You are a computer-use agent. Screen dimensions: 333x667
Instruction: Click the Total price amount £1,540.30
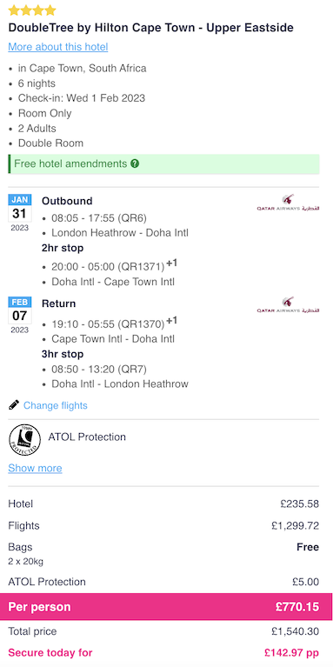coord(295,631)
